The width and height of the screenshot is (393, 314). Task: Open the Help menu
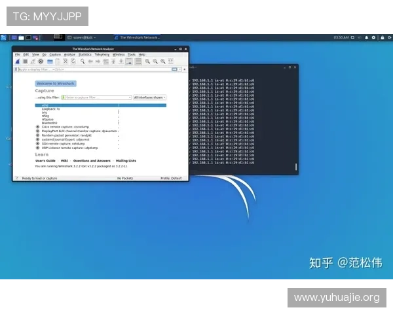(142, 54)
